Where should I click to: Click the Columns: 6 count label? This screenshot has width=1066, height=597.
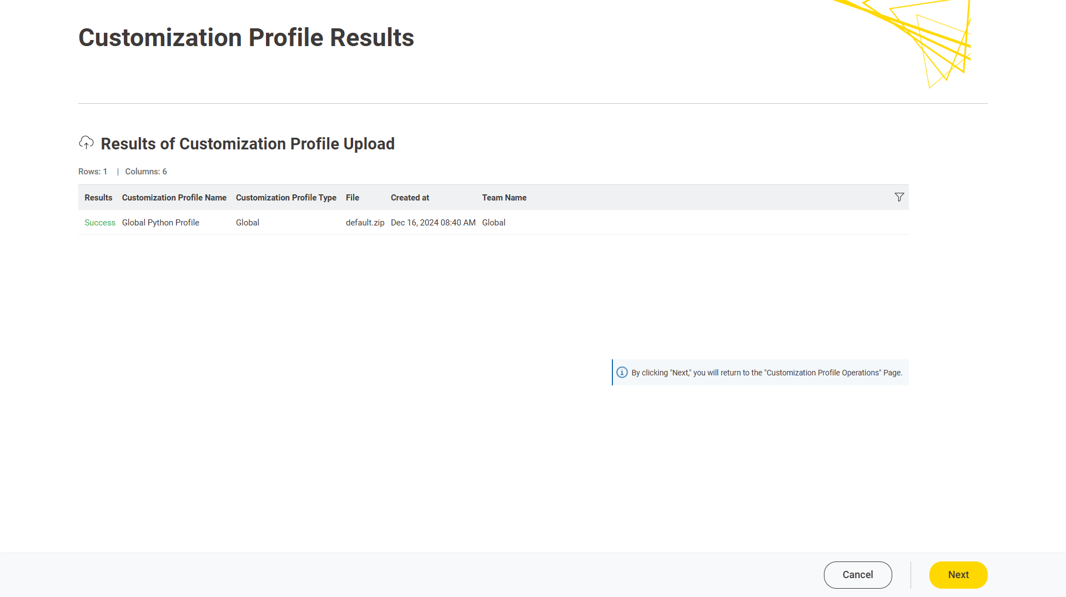146,172
